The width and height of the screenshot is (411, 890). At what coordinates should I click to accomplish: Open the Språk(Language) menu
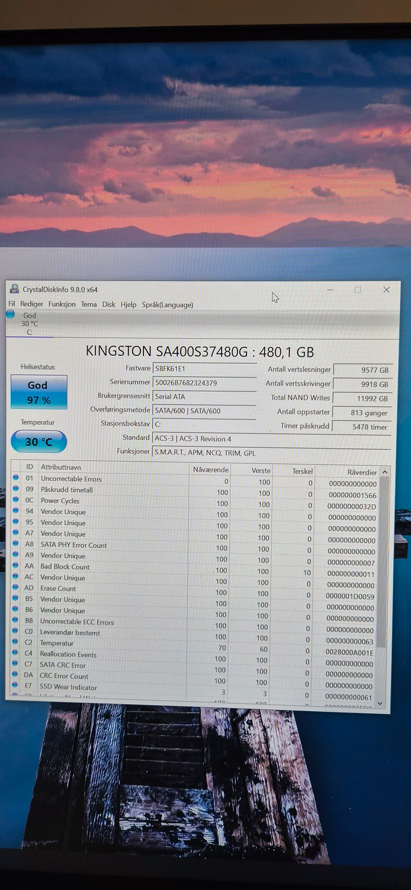[167, 305]
